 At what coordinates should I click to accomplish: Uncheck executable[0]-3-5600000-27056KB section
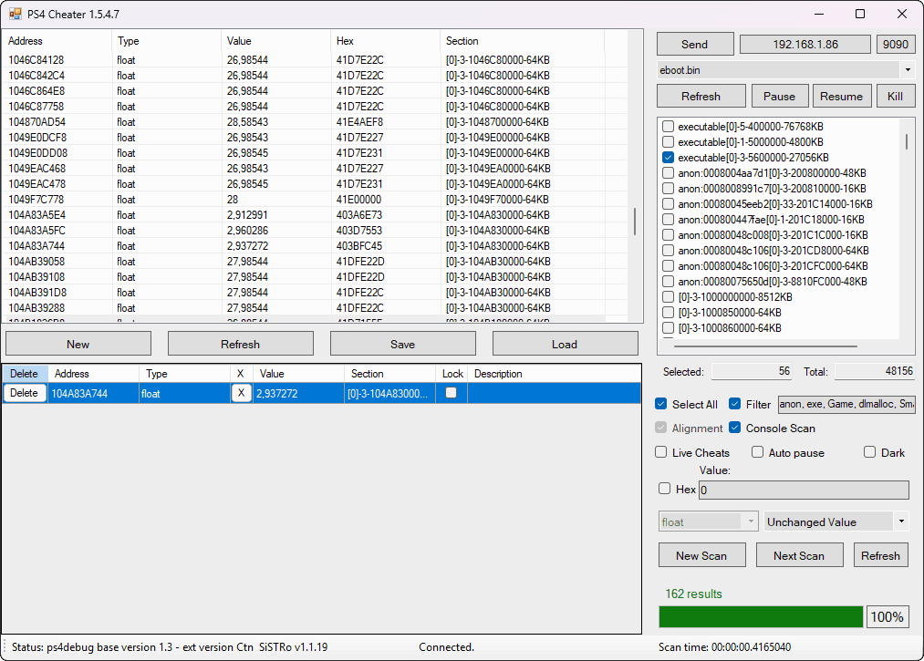point(668,158)
